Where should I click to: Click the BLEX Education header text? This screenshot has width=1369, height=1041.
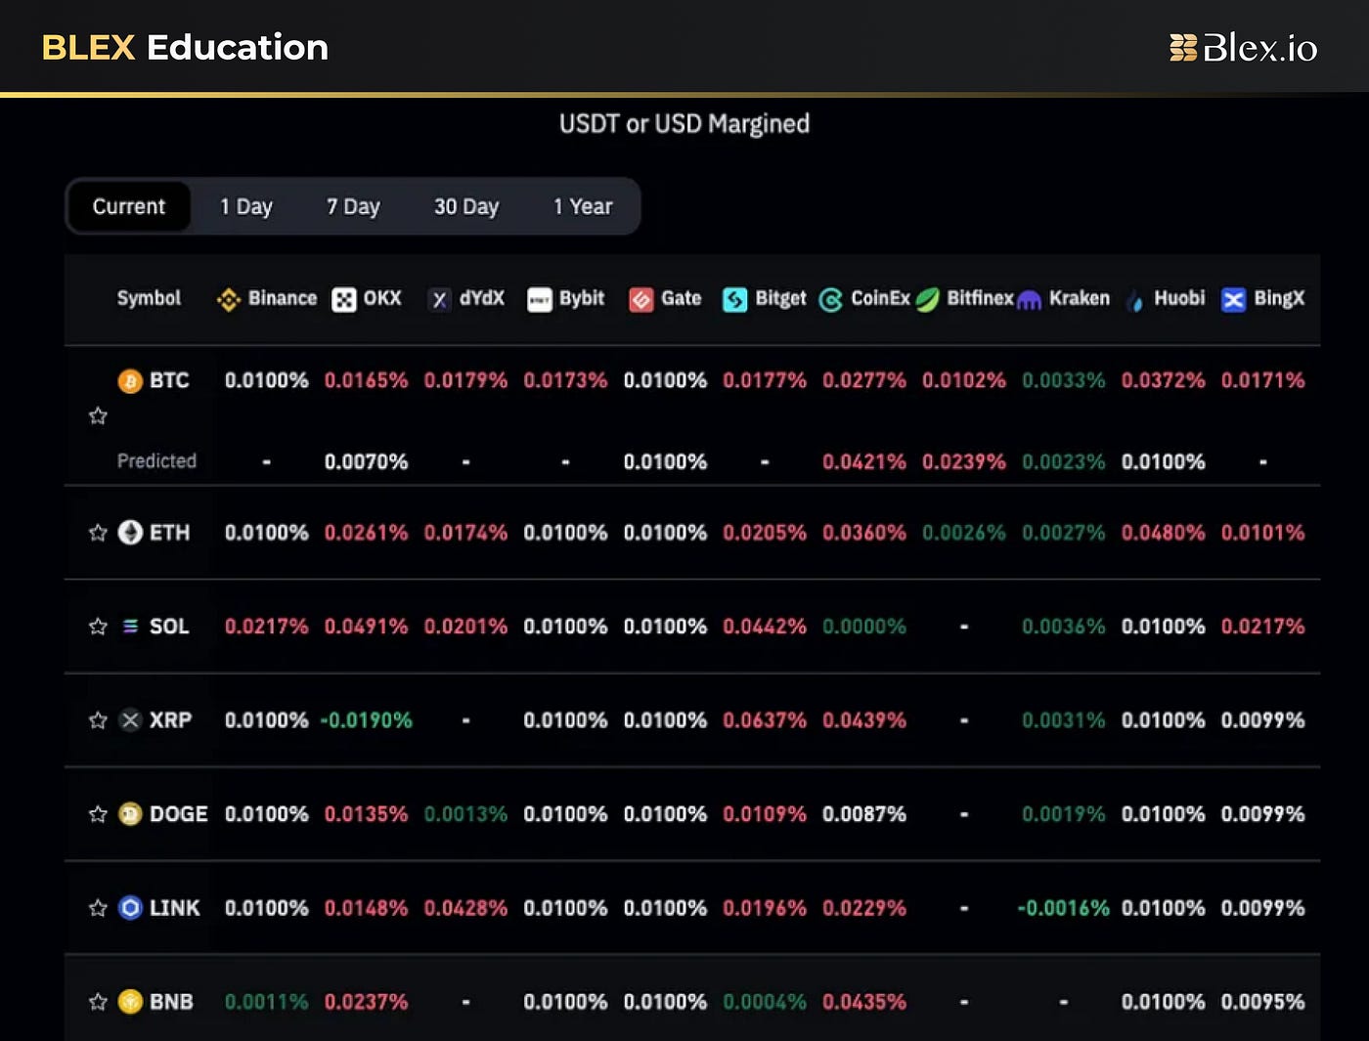185,47
